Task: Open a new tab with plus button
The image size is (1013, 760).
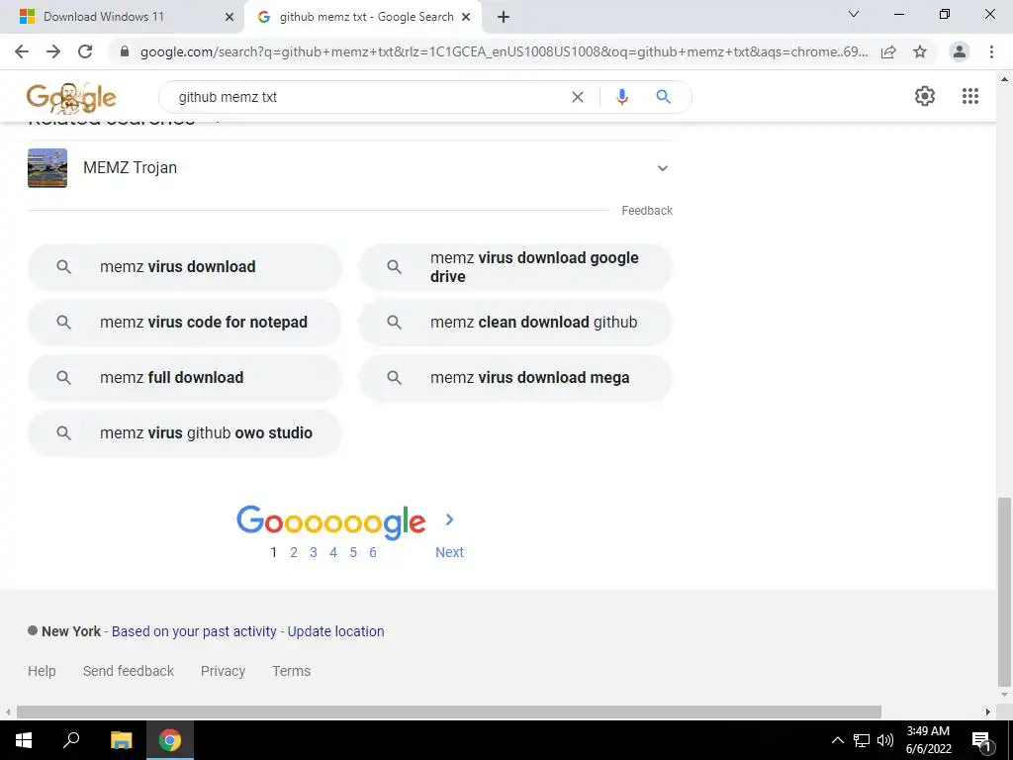Action: [504, 17]
